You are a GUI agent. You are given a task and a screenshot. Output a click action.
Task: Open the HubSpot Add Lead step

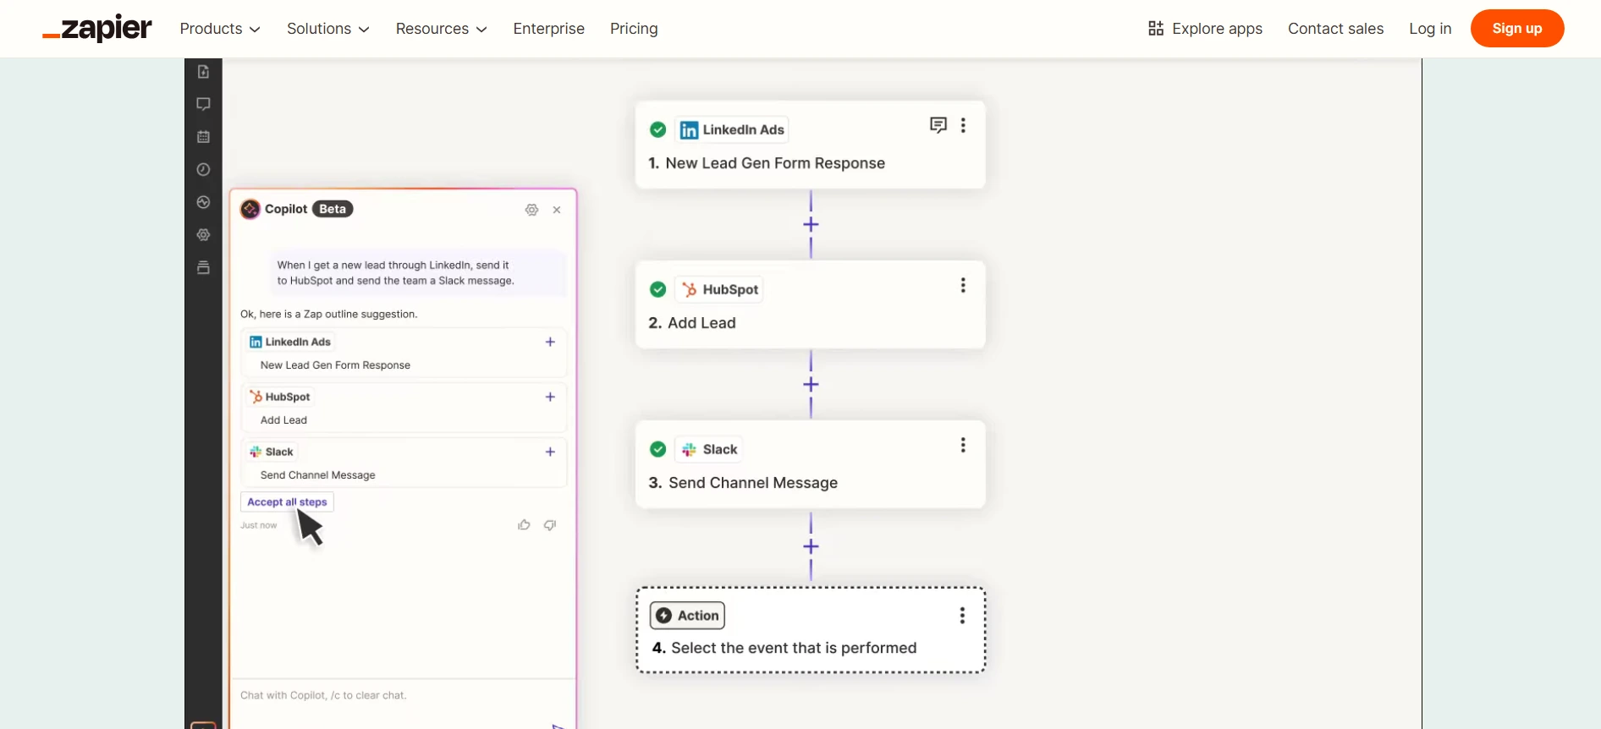tap(811, 304)
